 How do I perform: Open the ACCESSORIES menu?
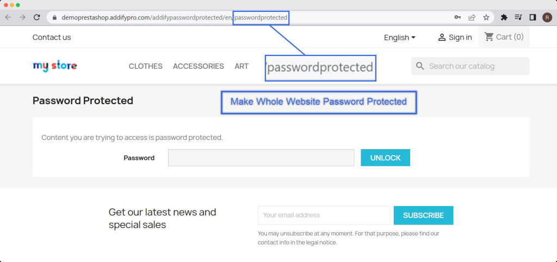pos(199,66)
